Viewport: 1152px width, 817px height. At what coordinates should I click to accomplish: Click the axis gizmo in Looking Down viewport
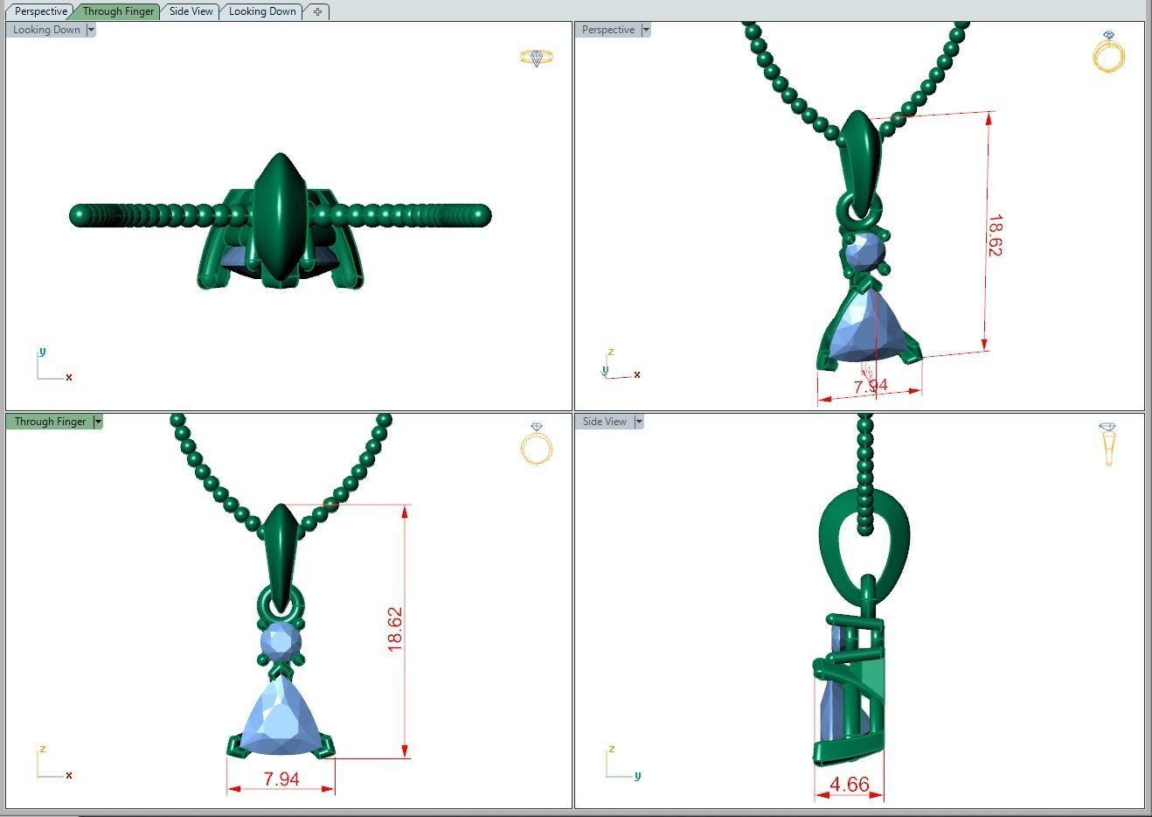pos(54,366)
